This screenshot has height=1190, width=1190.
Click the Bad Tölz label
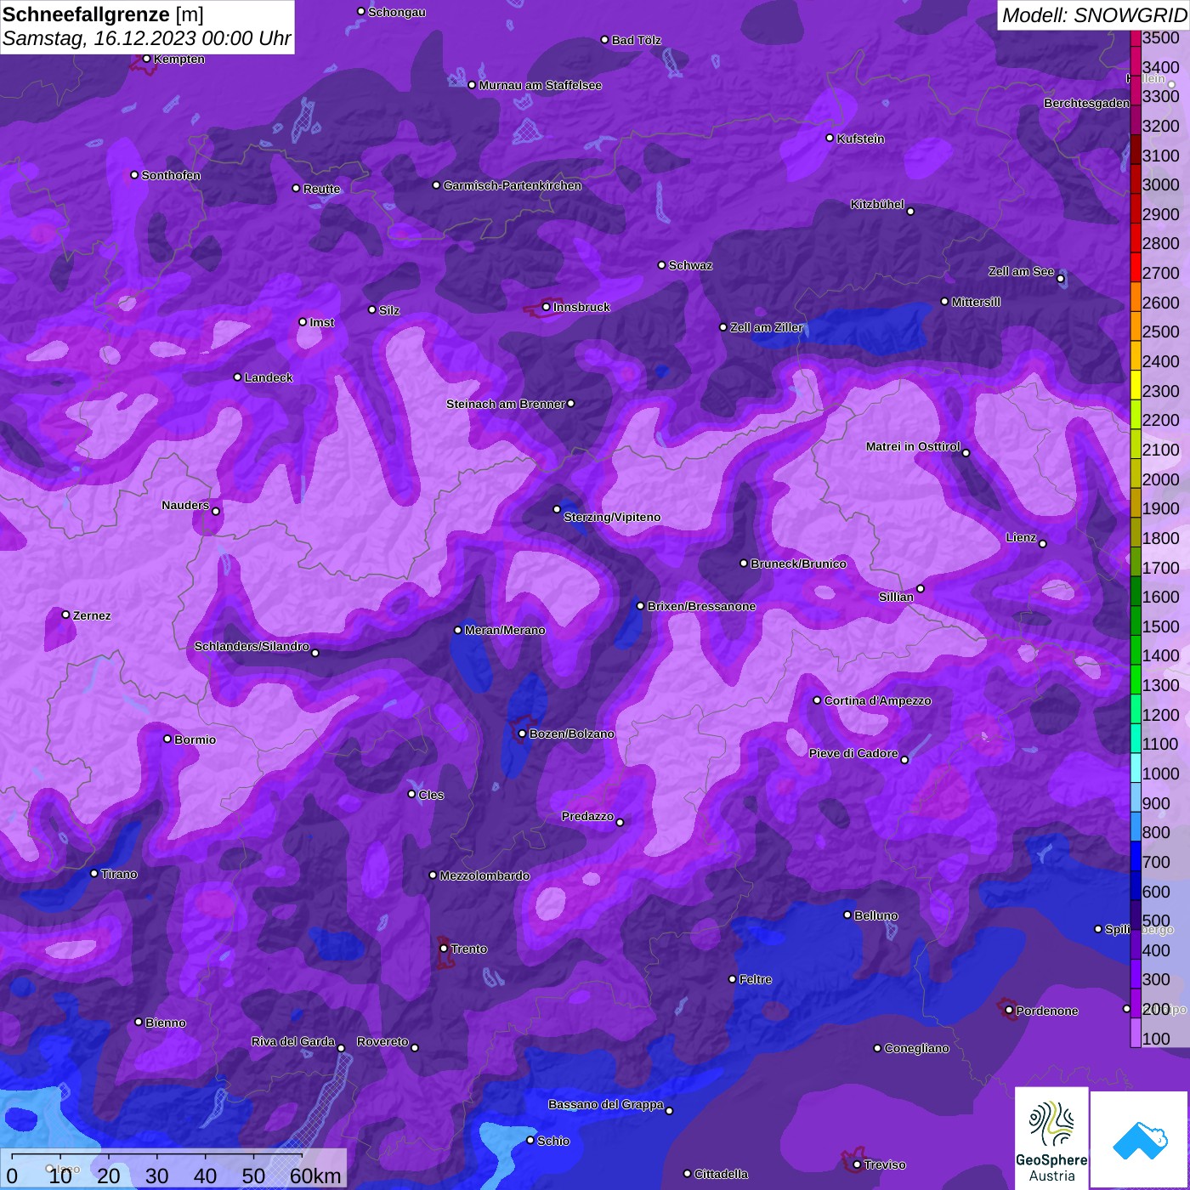[x=636, y=40]
